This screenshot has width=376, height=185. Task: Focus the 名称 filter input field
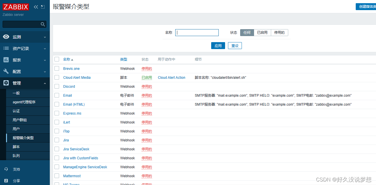(x=197, y=33)
